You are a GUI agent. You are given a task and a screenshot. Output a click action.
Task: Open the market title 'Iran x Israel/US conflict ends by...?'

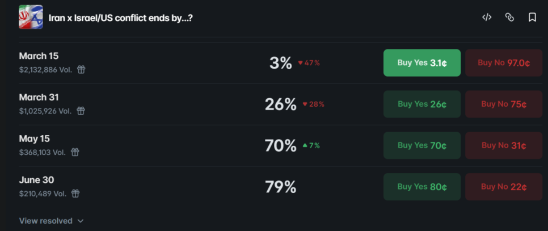[x=120, y=18]
